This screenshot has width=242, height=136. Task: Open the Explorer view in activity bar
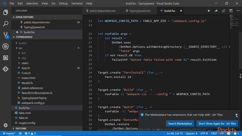(x=6, y=12)
